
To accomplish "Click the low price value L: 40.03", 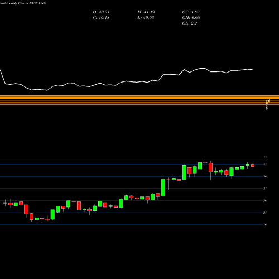I will (x=146, y=18).
